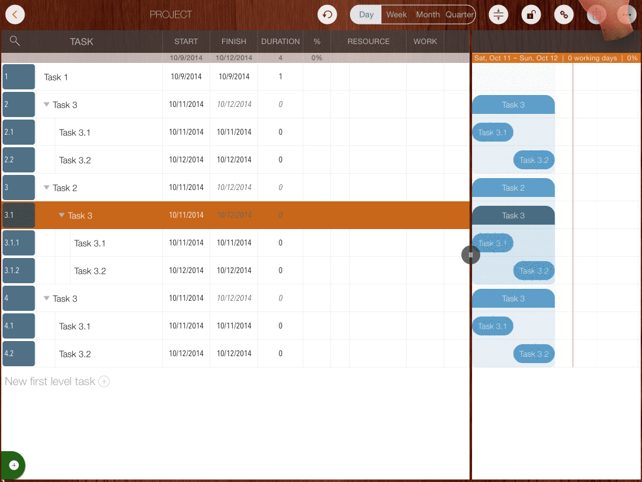The width and height of the screenshot is (642, 482).
Task: Click the link tasks chain icon
Action: point(563,14)
